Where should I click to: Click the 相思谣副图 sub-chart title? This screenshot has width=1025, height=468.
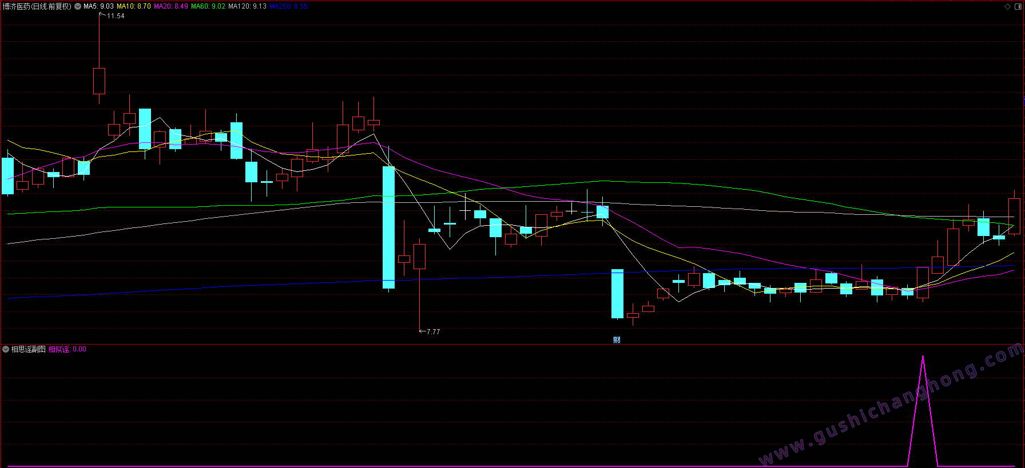coord(29,349)
